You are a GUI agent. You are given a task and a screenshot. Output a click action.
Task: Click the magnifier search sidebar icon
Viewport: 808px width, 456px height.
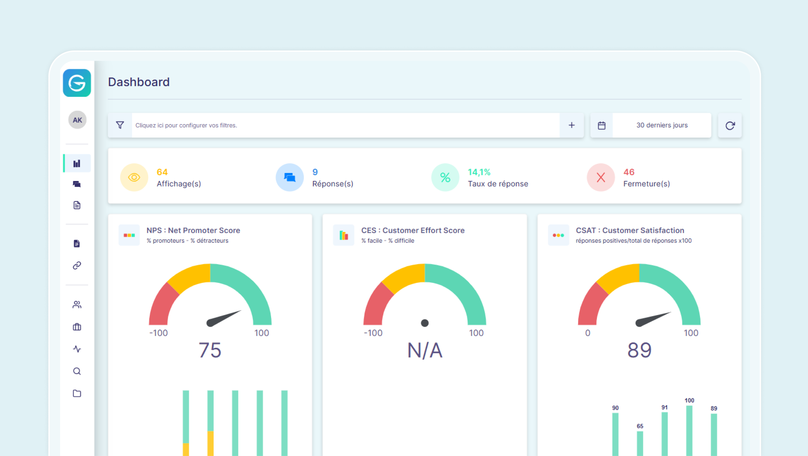click(x=77, y=371)
